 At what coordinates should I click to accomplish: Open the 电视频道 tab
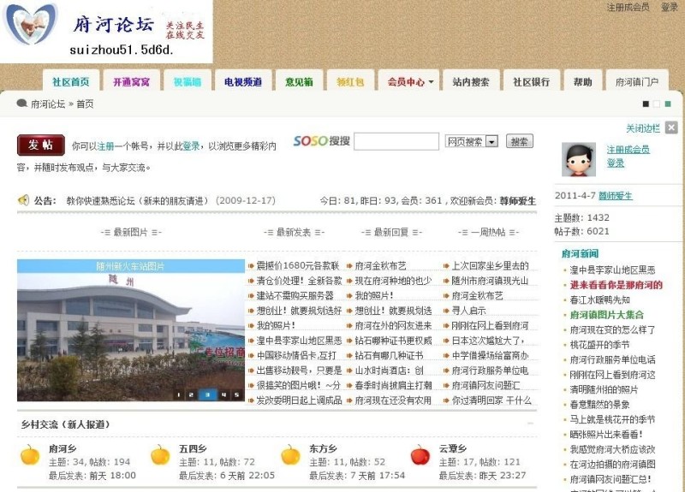tap(243, 81)
